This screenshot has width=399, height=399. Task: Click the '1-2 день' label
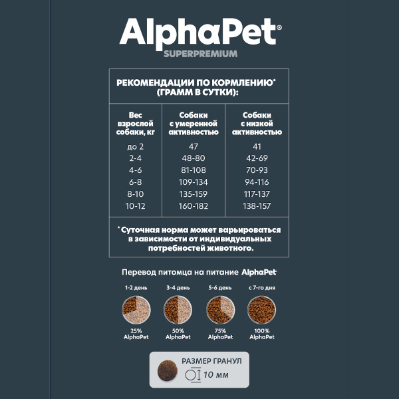click(136, 288)
